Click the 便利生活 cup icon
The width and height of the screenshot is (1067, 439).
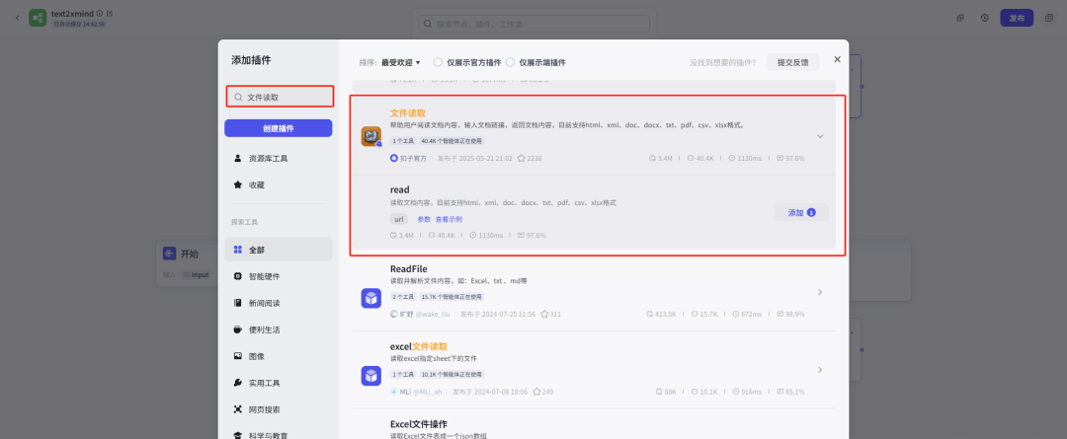[x=237, y=329]
